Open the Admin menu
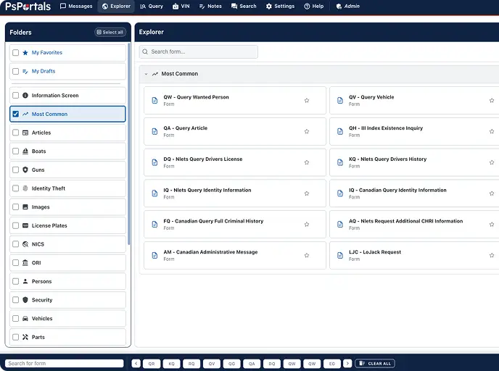Screen dimensions: 499x371 tap(348, 6)
